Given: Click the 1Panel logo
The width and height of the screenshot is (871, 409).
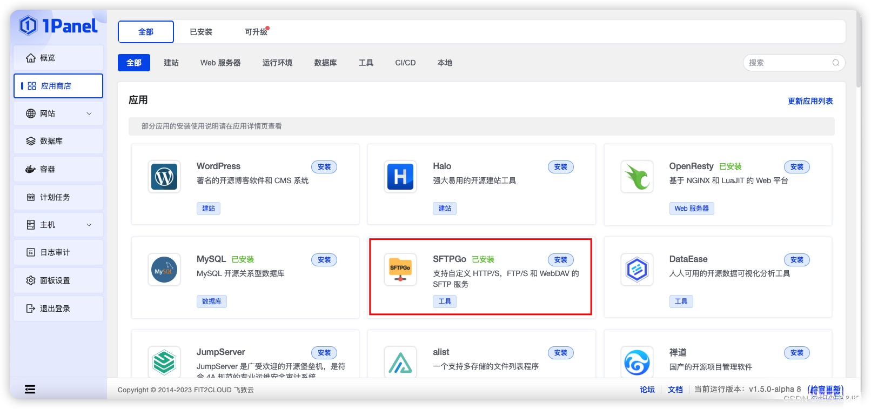Looking at the screenshot, I should click(x=58, y=25).
